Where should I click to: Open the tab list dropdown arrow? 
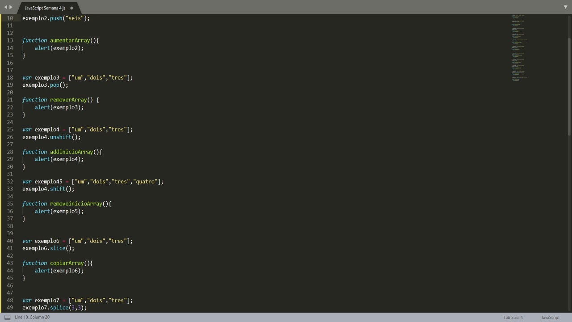(x=565, y=7)
